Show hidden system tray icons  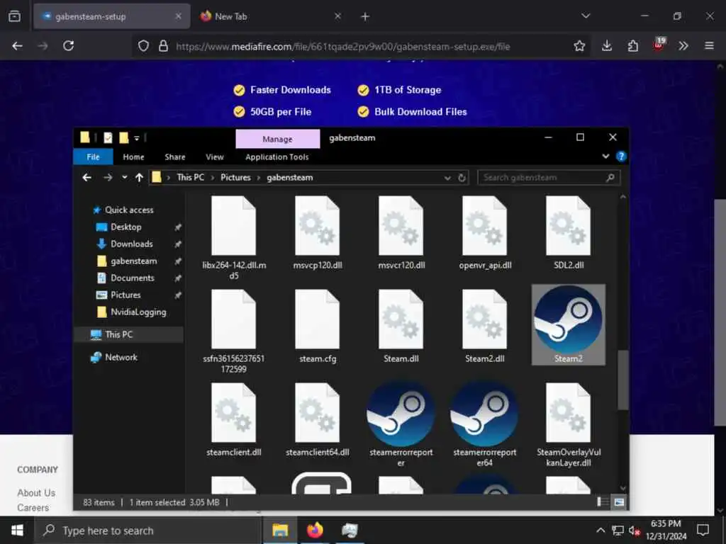coord(600,530)
